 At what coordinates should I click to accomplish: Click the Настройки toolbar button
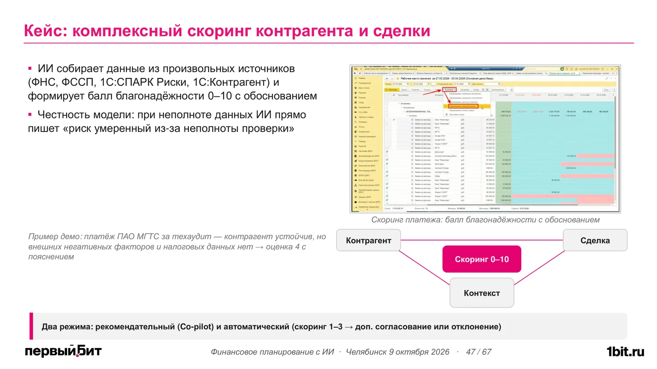(x=464, y=90)
